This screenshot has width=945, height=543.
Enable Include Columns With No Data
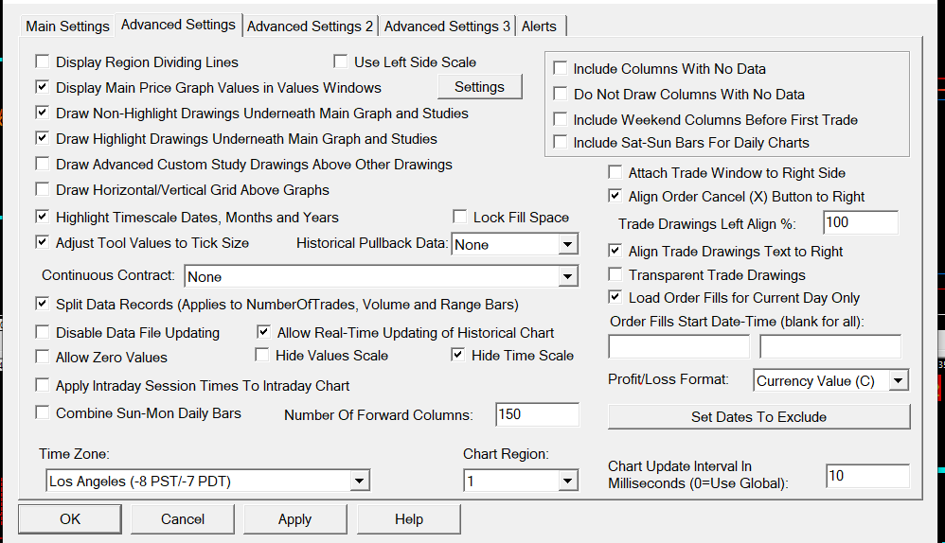561,69
